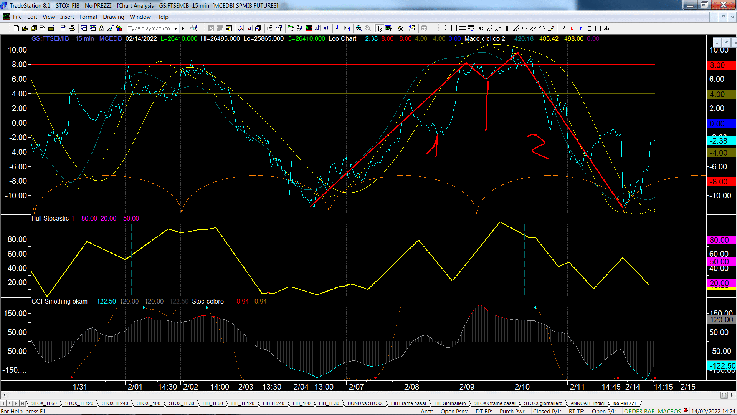Select the red down arrow tool
Screen dimensions: 737x415
pyautogui.click(x=572, y=28)
